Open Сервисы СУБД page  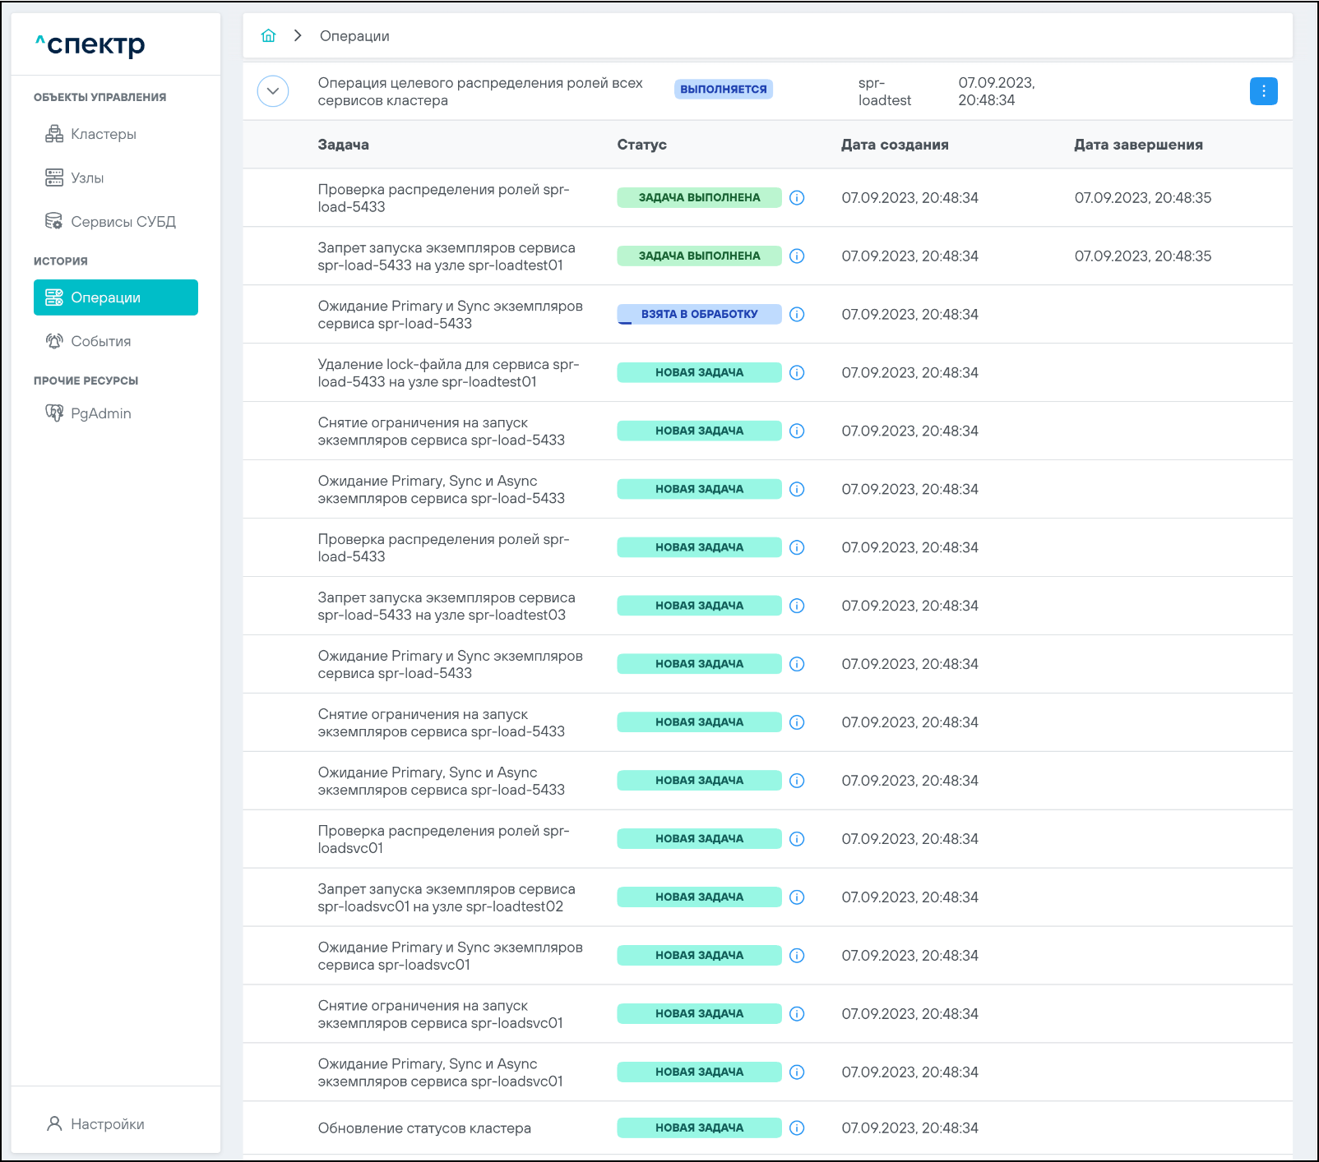coord(123,222)
